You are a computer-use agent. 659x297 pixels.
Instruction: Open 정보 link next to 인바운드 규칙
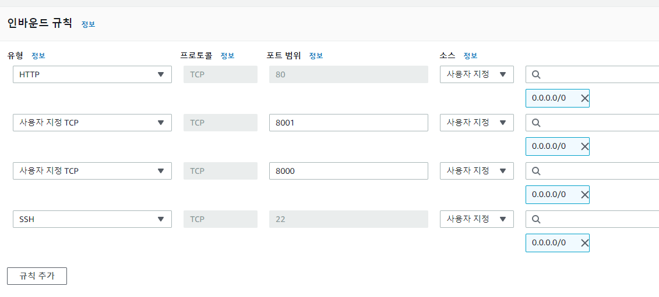click(88, 24)
